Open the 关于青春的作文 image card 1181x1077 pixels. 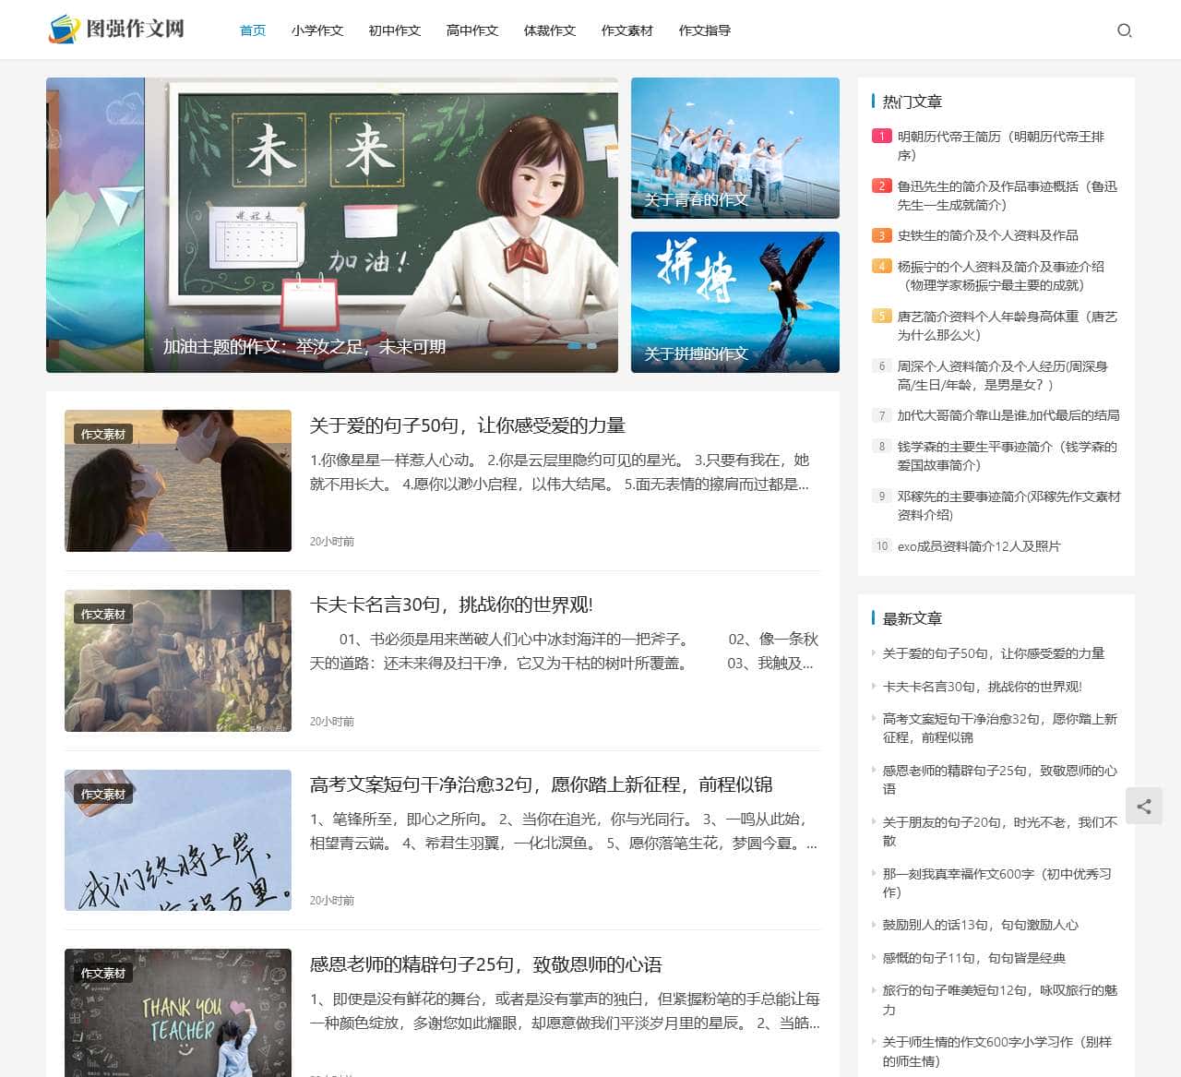click(735, 148)
